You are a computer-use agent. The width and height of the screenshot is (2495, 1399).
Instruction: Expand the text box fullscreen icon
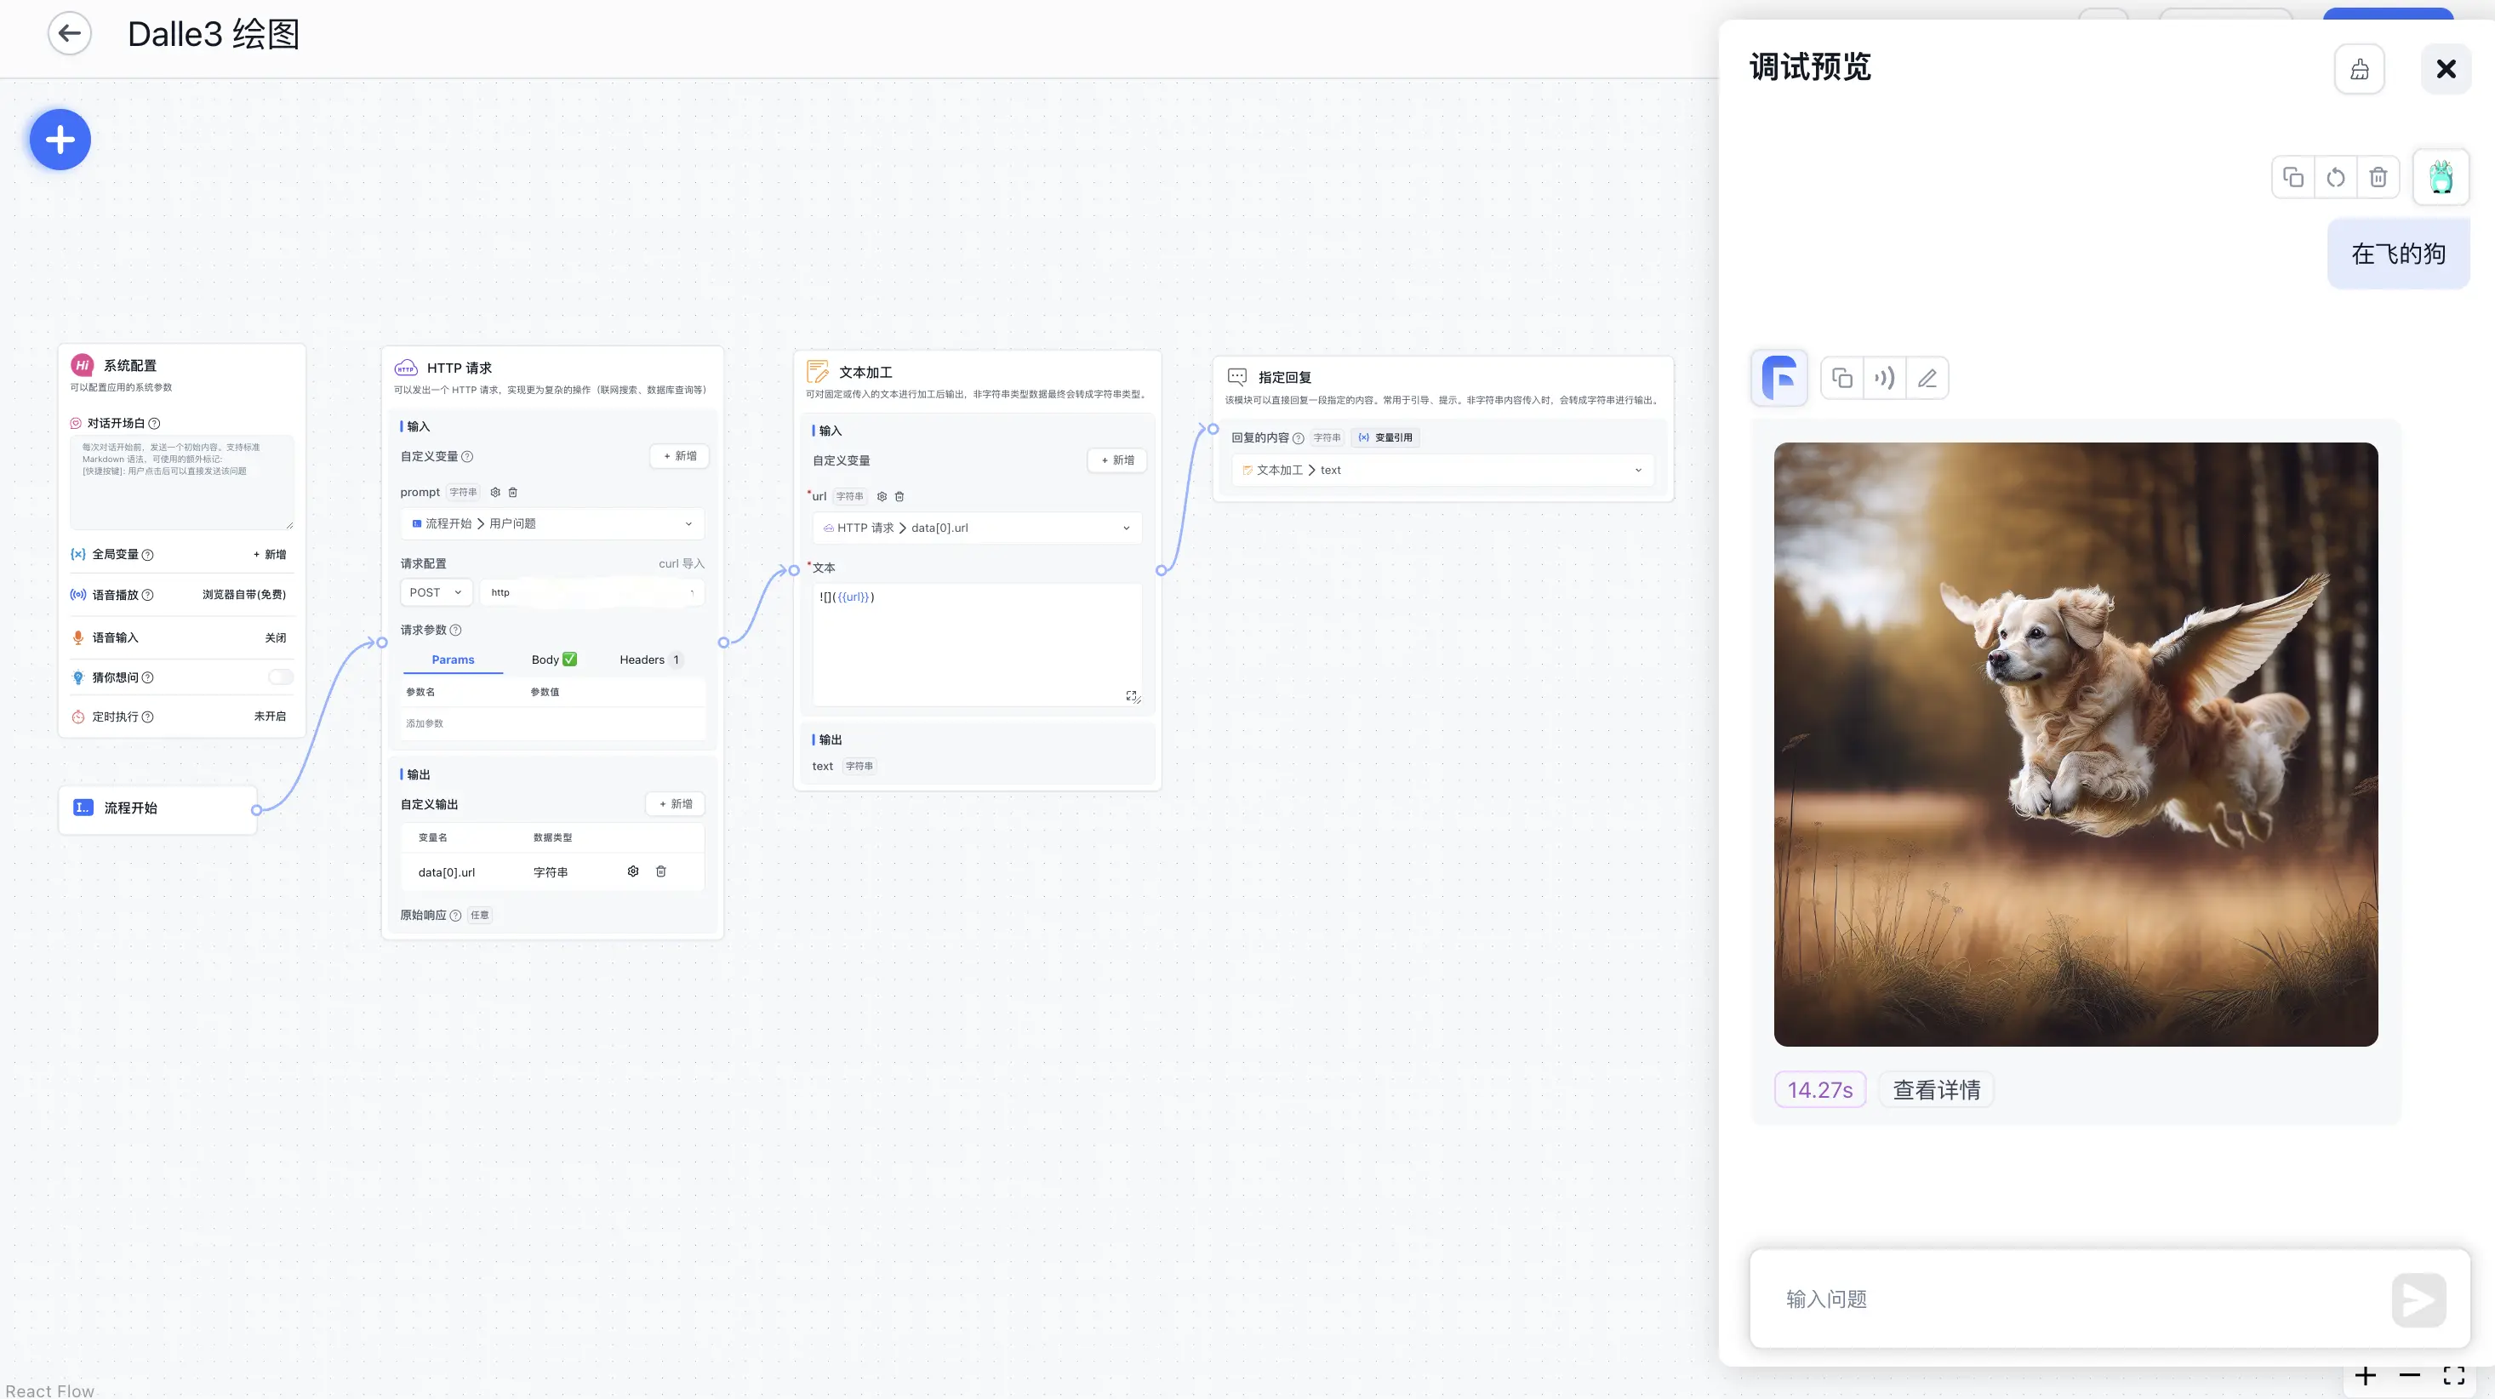1131,695
